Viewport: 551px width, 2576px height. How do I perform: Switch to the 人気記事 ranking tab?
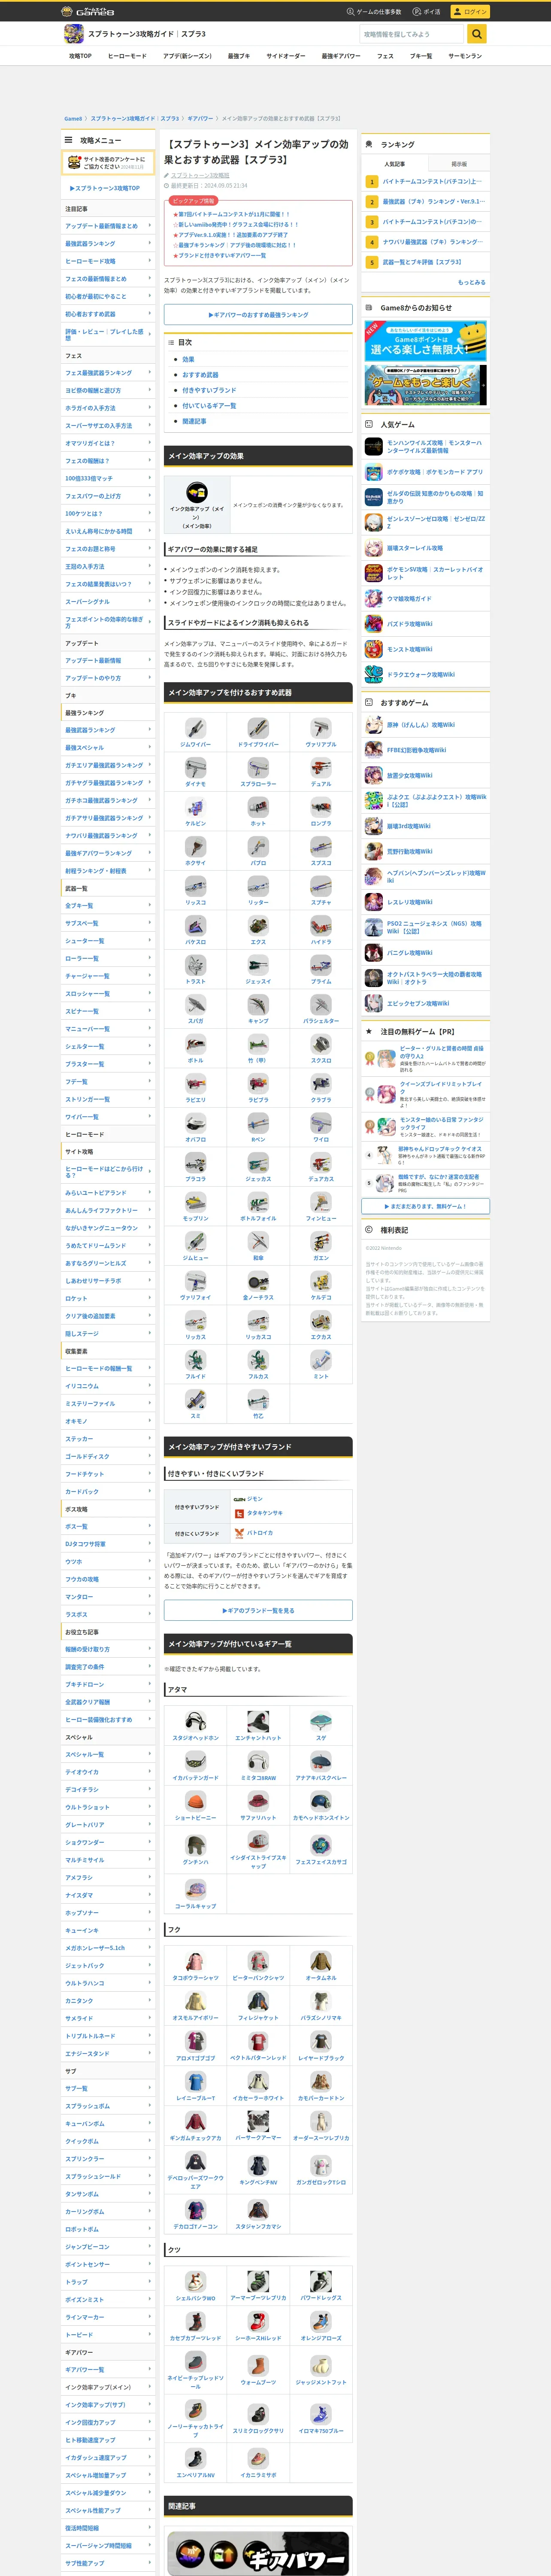(x=394, y=164)
